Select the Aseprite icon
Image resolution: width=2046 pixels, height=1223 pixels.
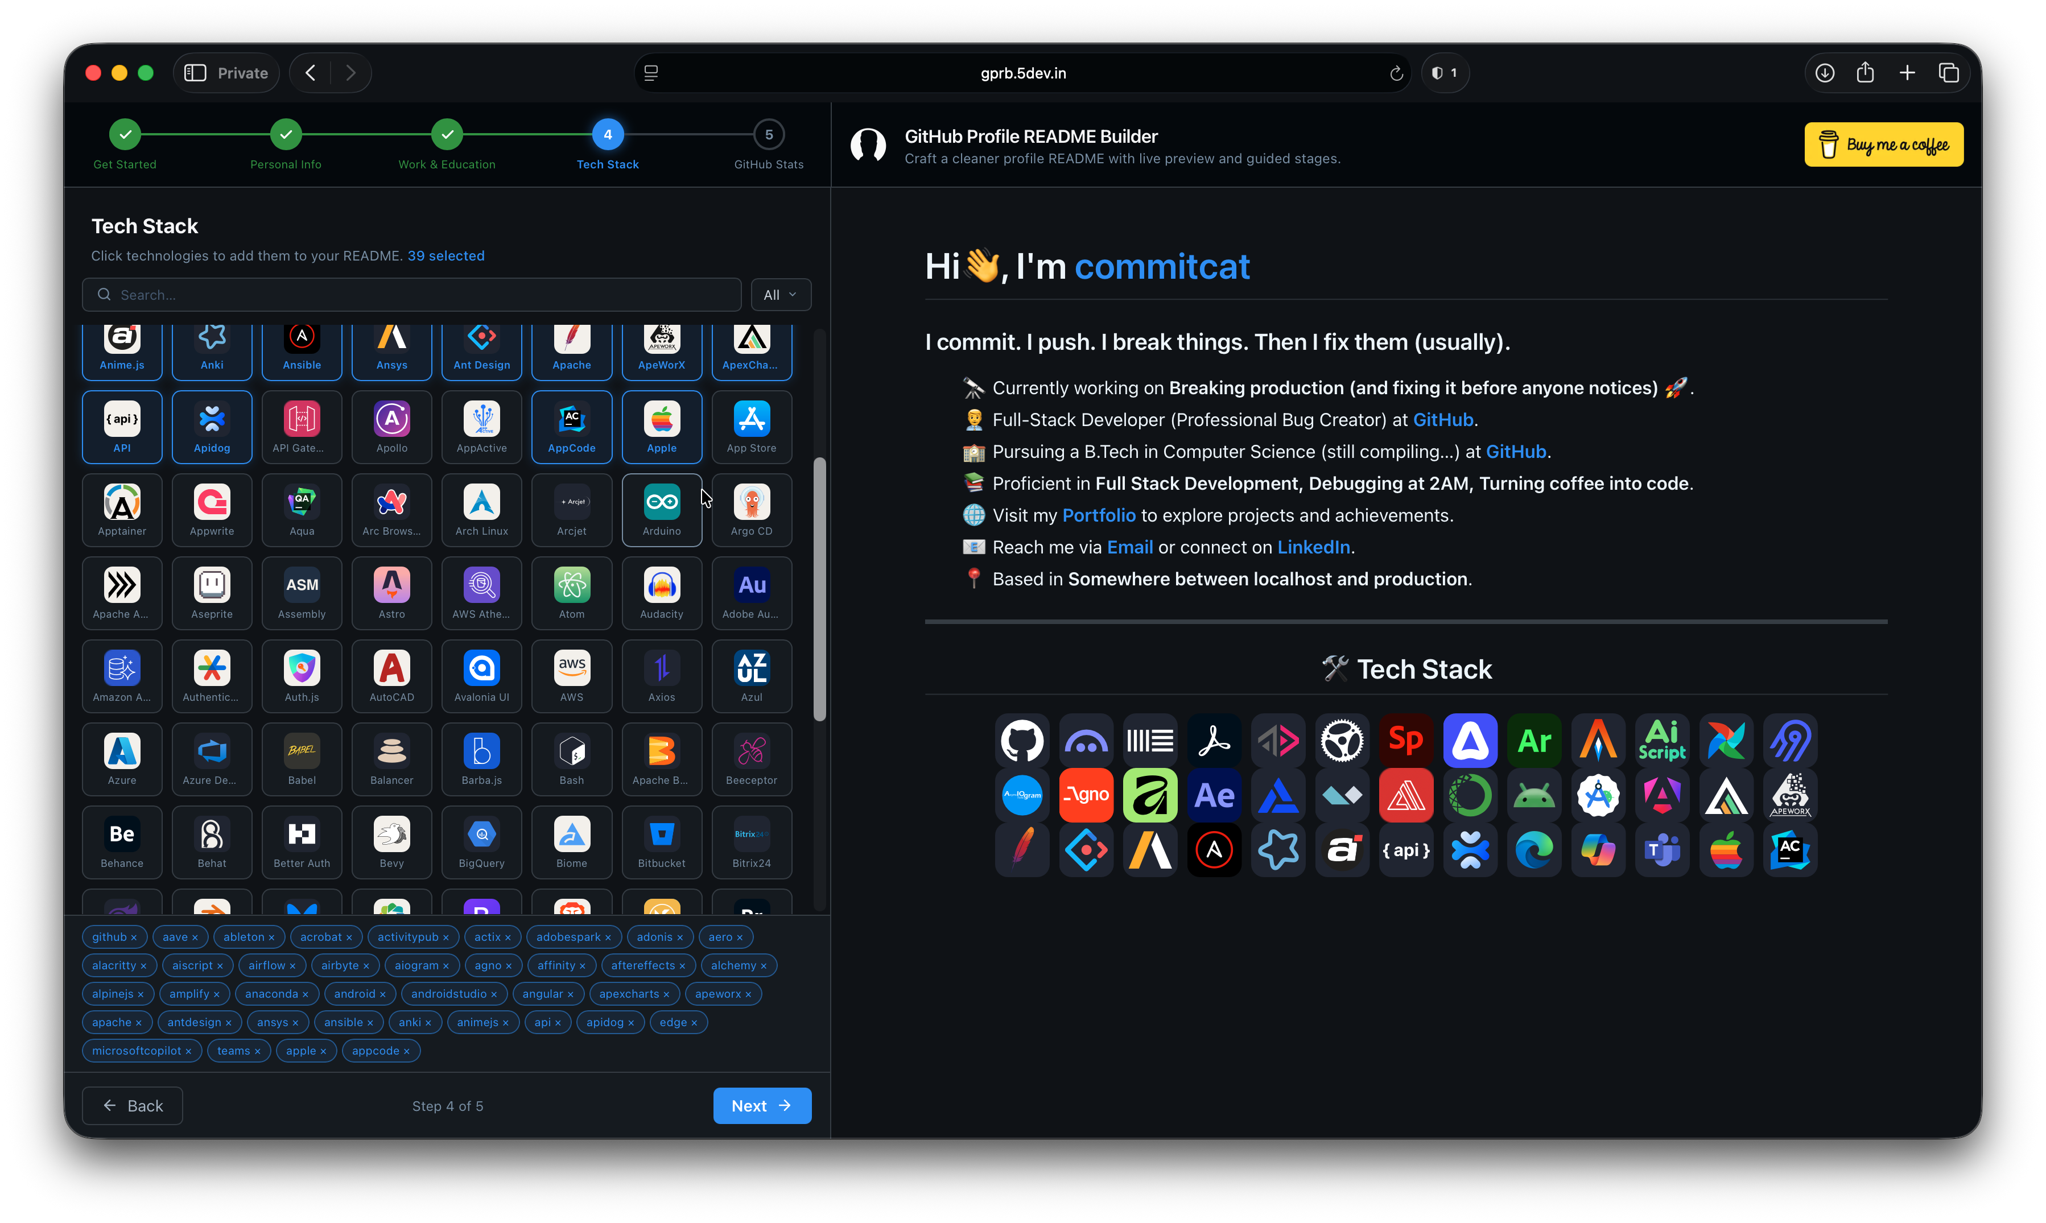[211, 593]
